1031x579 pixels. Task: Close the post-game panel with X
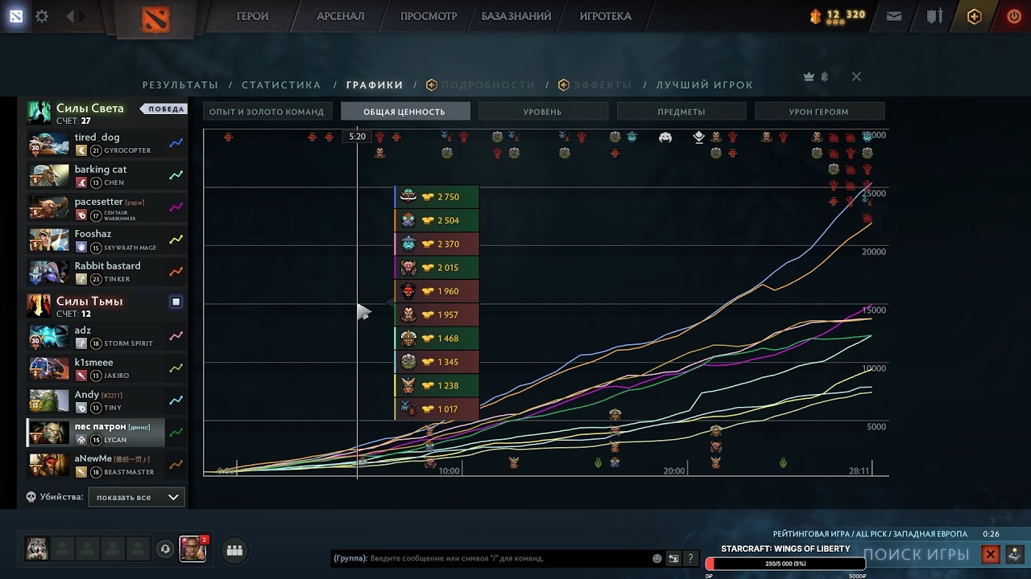pyautogui.click(x=856, y=76)
